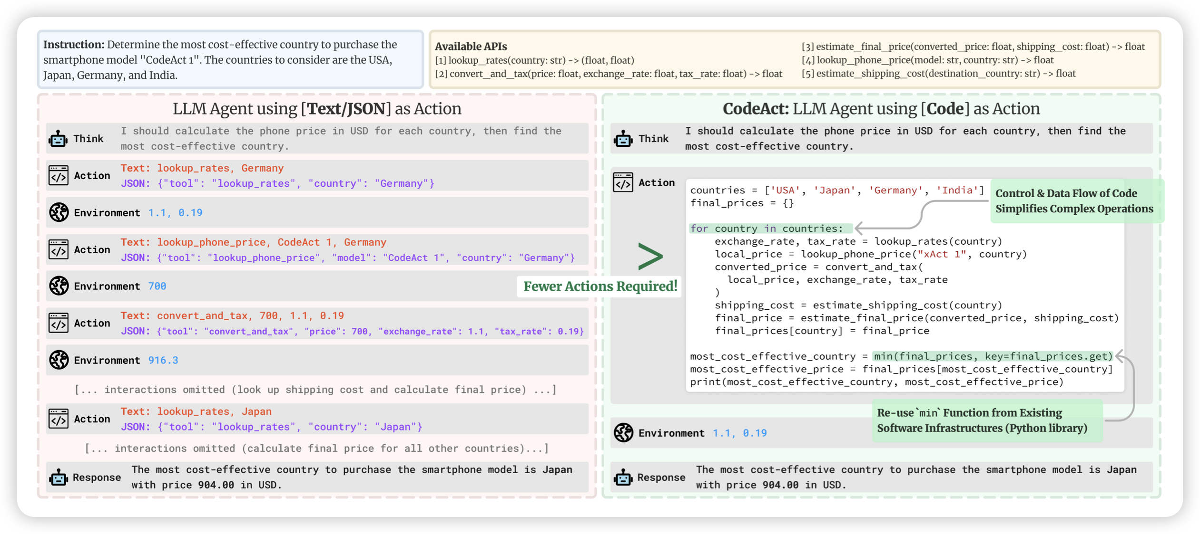Click the robot icon beside CodeAct Think
Screen dimensions: 1200x534
pos(623,139)
